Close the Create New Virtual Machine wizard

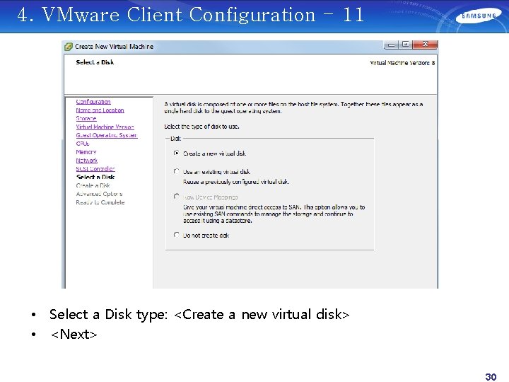(426, 45)
